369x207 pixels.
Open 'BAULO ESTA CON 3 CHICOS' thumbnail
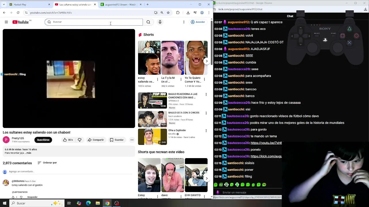(152, 119)
